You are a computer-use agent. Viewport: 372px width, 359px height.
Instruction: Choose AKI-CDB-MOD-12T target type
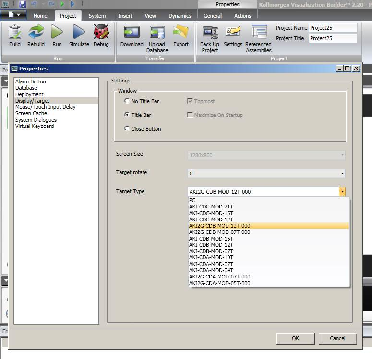tap(269, 245)
